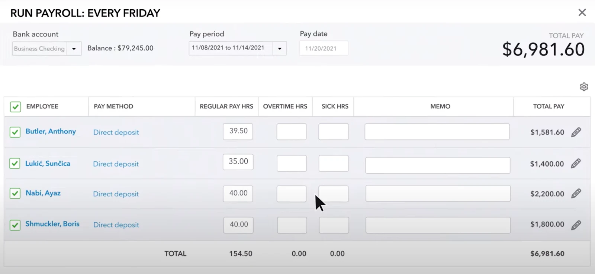The width and height of the screenshot is (595, 274).
Task: Edit Boris Shmuckler's pay with pencil icon
Action: 576,225
